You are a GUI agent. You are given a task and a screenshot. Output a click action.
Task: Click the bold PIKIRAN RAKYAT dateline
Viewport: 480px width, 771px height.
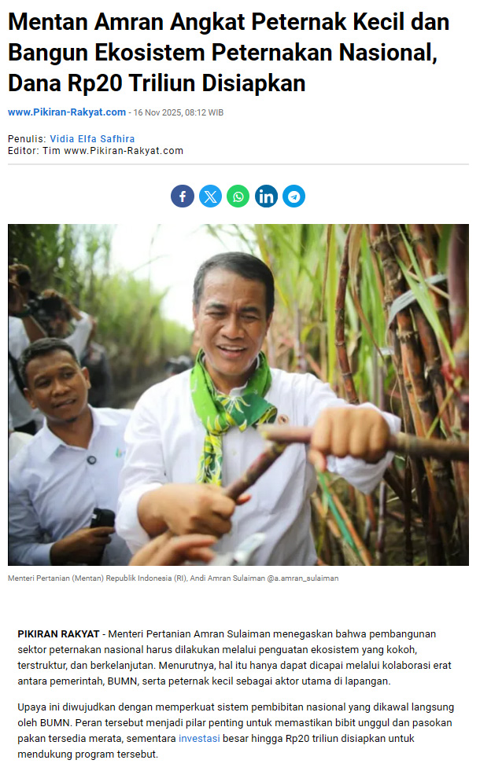(x=58, y=634)
